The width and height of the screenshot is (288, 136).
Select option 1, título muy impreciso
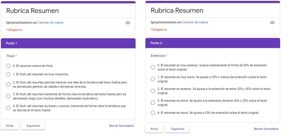coord(8,74)
